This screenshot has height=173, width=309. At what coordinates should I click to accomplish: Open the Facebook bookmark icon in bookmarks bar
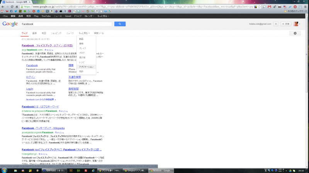click(11, 11)
